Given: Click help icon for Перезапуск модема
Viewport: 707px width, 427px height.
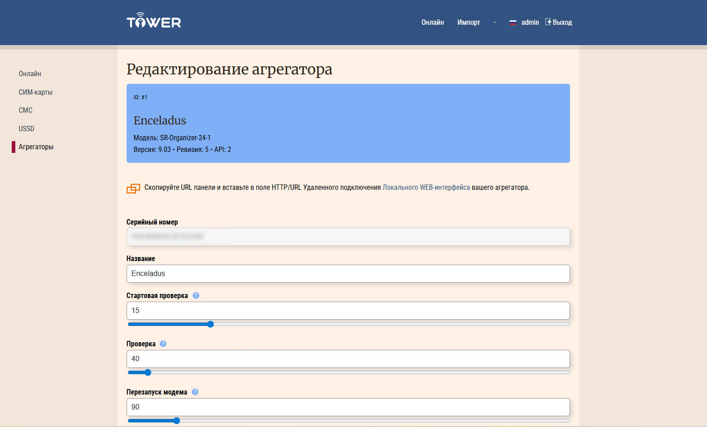Looking at the screenshot, I should pyautogui.click(x=195, y=392).
